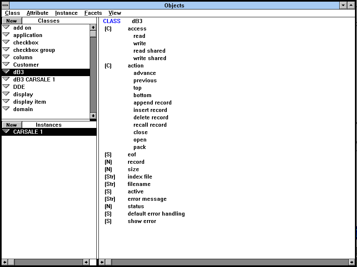Open the View menu
Viewport: 357px width, 267px height.
tap(115, 13)
